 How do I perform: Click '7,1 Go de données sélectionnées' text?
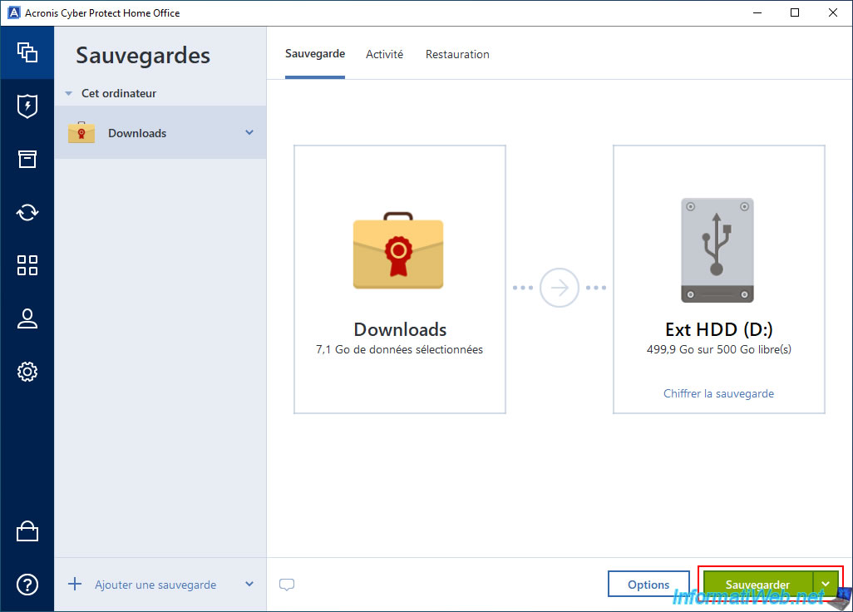tap(399, 350)
